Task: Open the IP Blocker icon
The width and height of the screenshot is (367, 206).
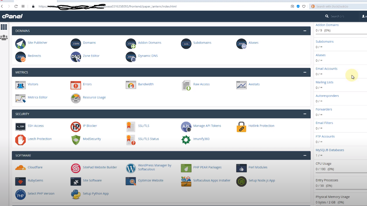Action: click(x=76, y=126)
